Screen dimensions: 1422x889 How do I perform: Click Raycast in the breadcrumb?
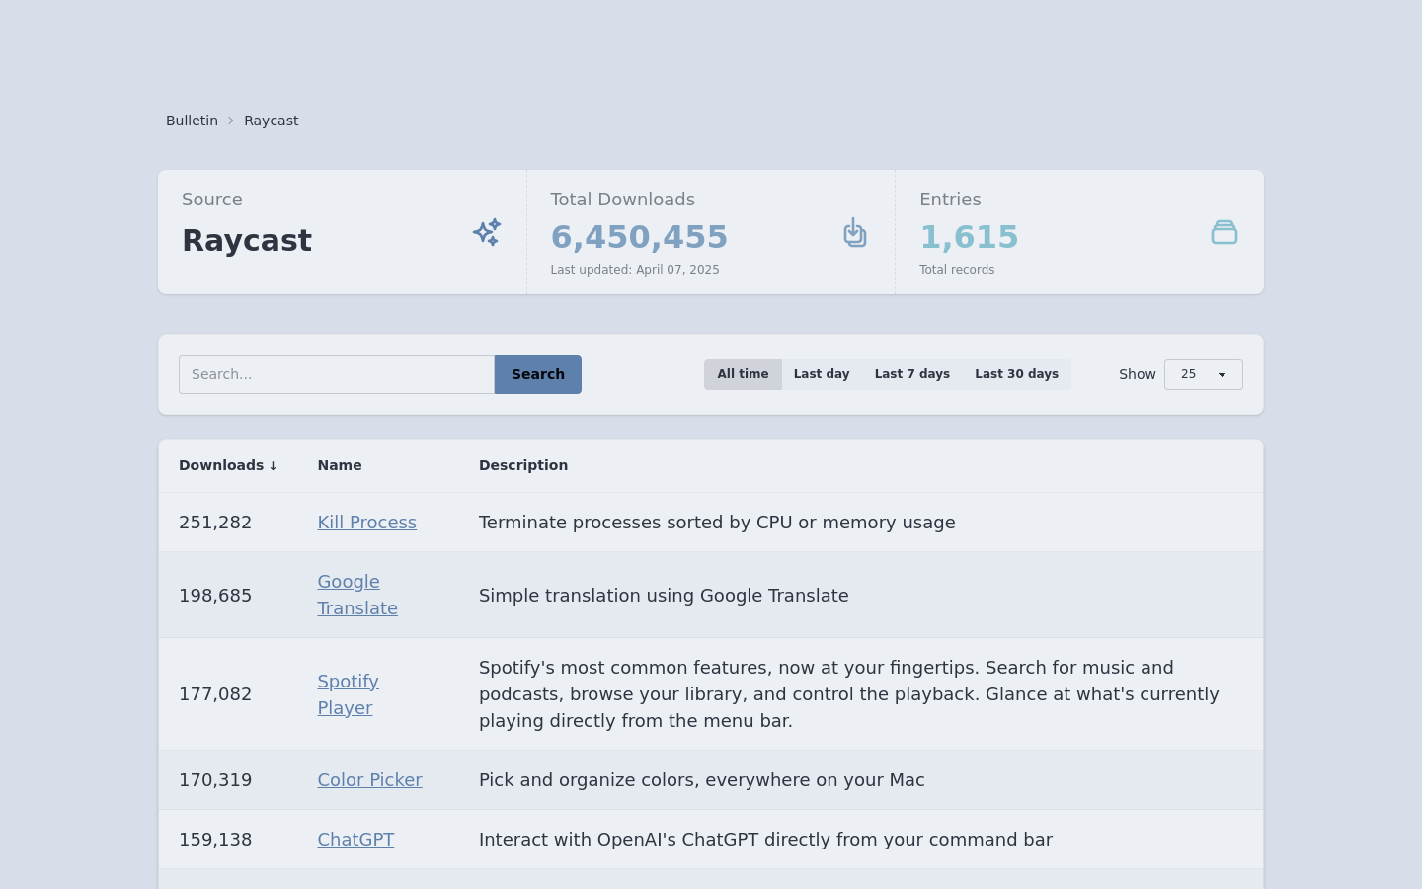(272, 121)
